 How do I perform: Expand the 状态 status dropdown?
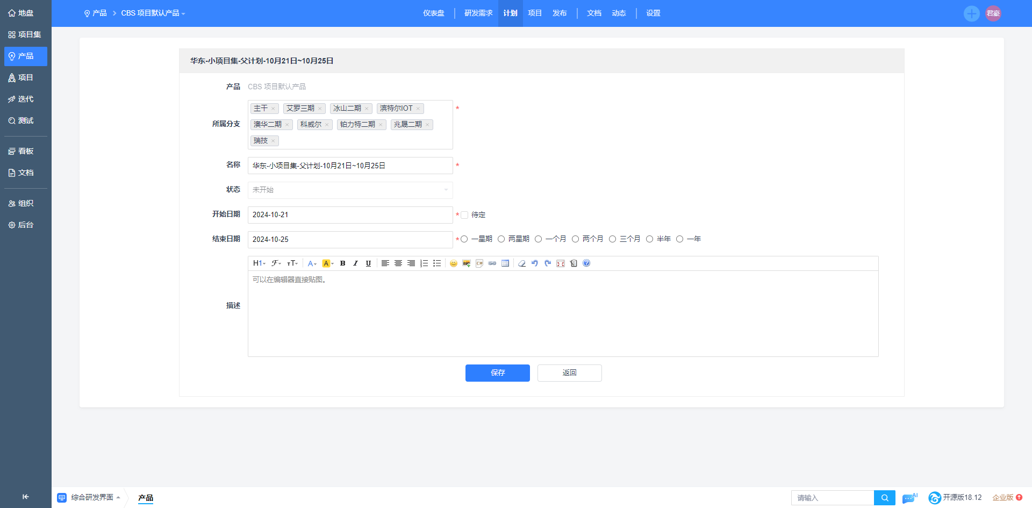[x=350, y=190]
